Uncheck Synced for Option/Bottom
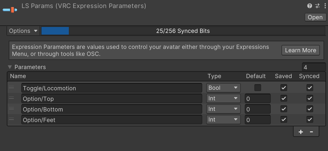The width and height of the screenshot is (328, 151). (310, 109)
